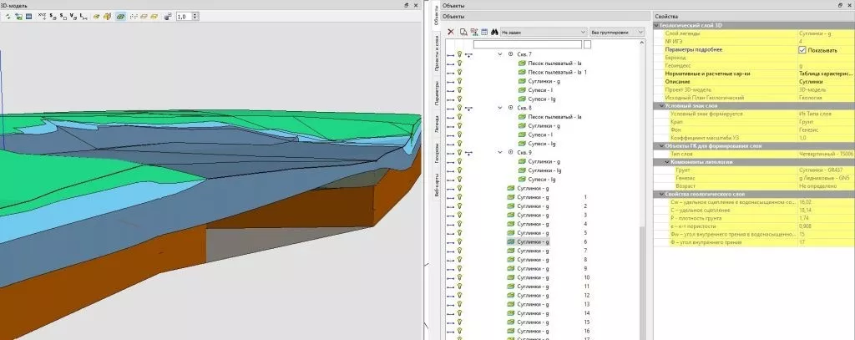
Task: Click the table icon left of the binoculars
Action: [483, 32]
